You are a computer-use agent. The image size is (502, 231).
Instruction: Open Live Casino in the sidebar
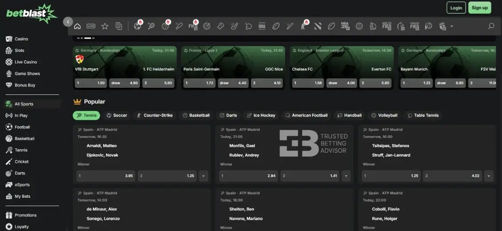[26, 62]
